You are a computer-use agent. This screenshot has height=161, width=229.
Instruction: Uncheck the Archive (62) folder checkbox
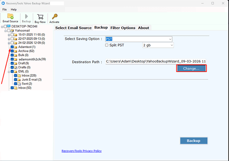pos(12,51)
